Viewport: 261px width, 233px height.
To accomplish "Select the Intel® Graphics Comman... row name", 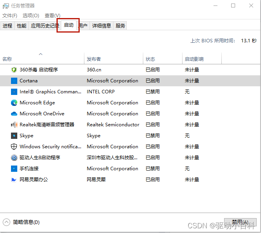I will click(51, 92).
